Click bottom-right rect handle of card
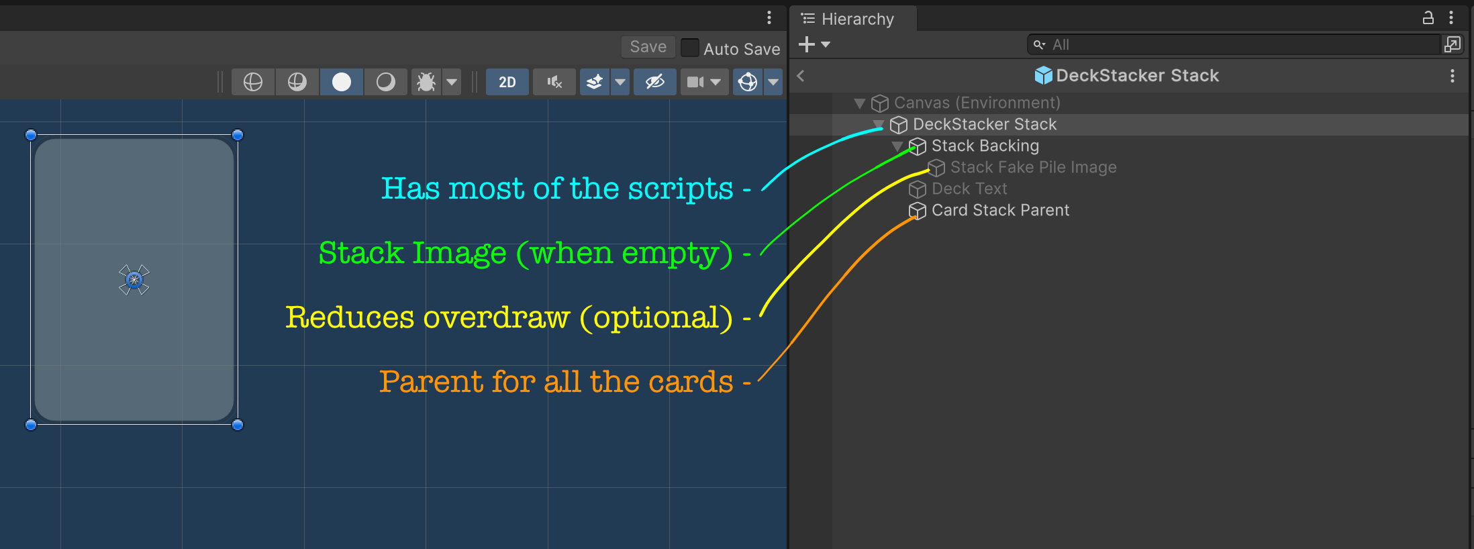Viewport: 1474px width, 549px height. [238, 425]
